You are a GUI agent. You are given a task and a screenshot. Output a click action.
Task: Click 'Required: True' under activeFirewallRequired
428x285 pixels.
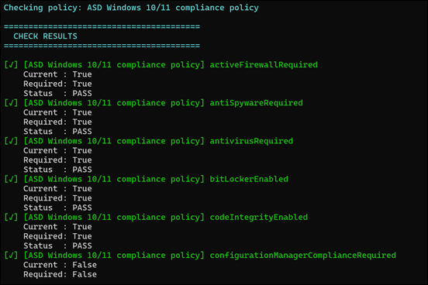pyautogui.click(x=57, y=84)
